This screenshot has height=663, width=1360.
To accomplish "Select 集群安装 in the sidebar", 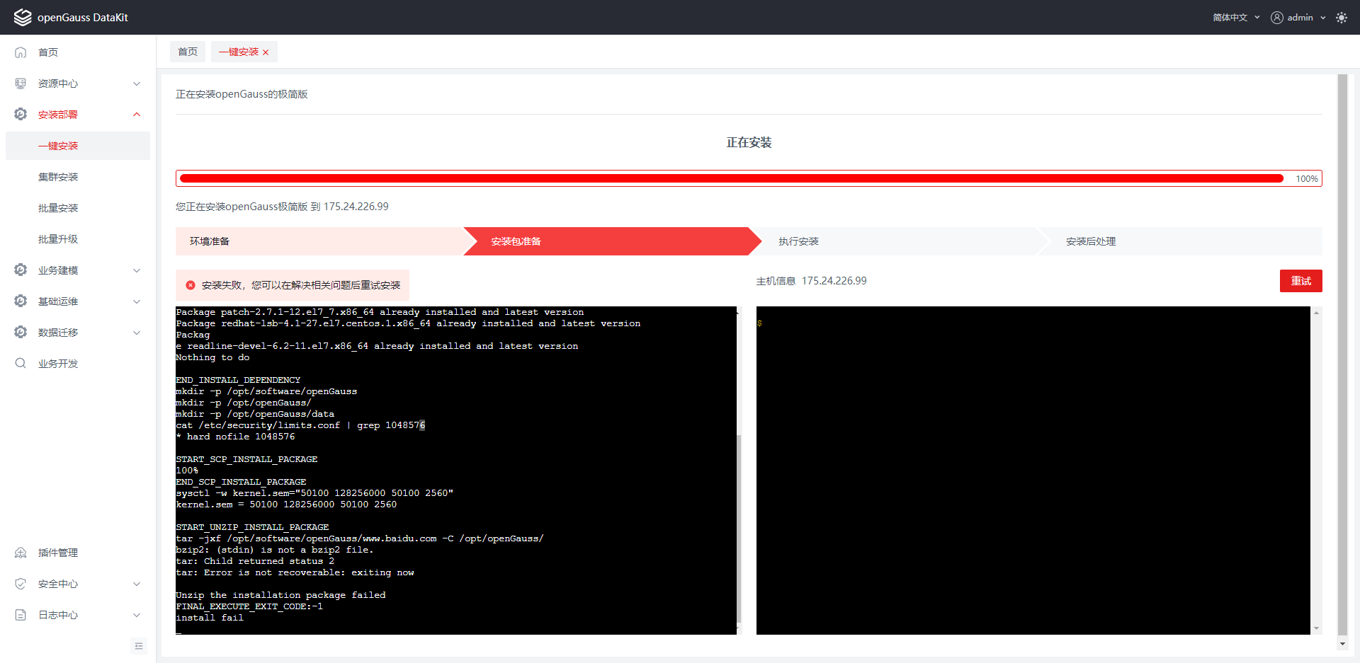I will click(x=58, y=177).
